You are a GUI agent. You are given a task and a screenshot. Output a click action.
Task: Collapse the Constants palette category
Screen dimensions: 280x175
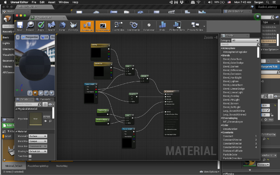pos(222,133)
